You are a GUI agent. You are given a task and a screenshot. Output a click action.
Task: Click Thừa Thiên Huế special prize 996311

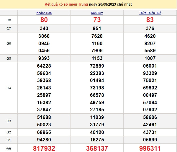[150, 148]
